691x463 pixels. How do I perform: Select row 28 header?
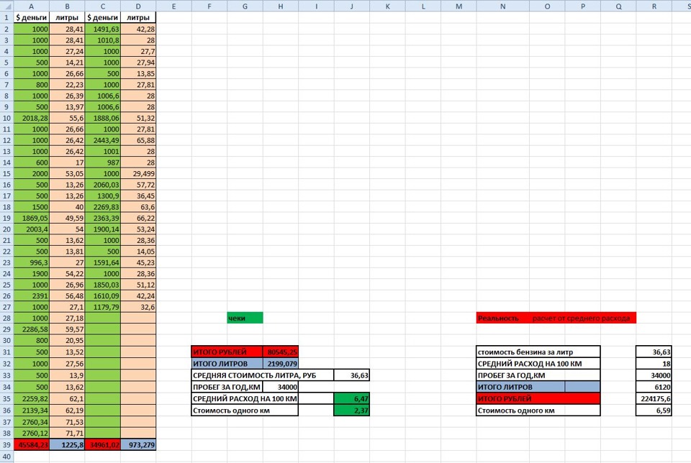tap(6, 318)
